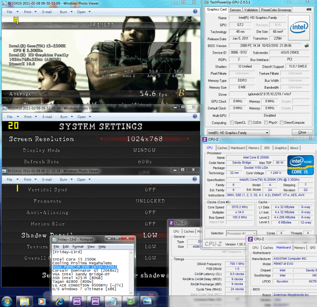Screen dimensions: 317x307
Task: Expand Open dropdown in Vertical Sync viewer
Action: (84, 180)
